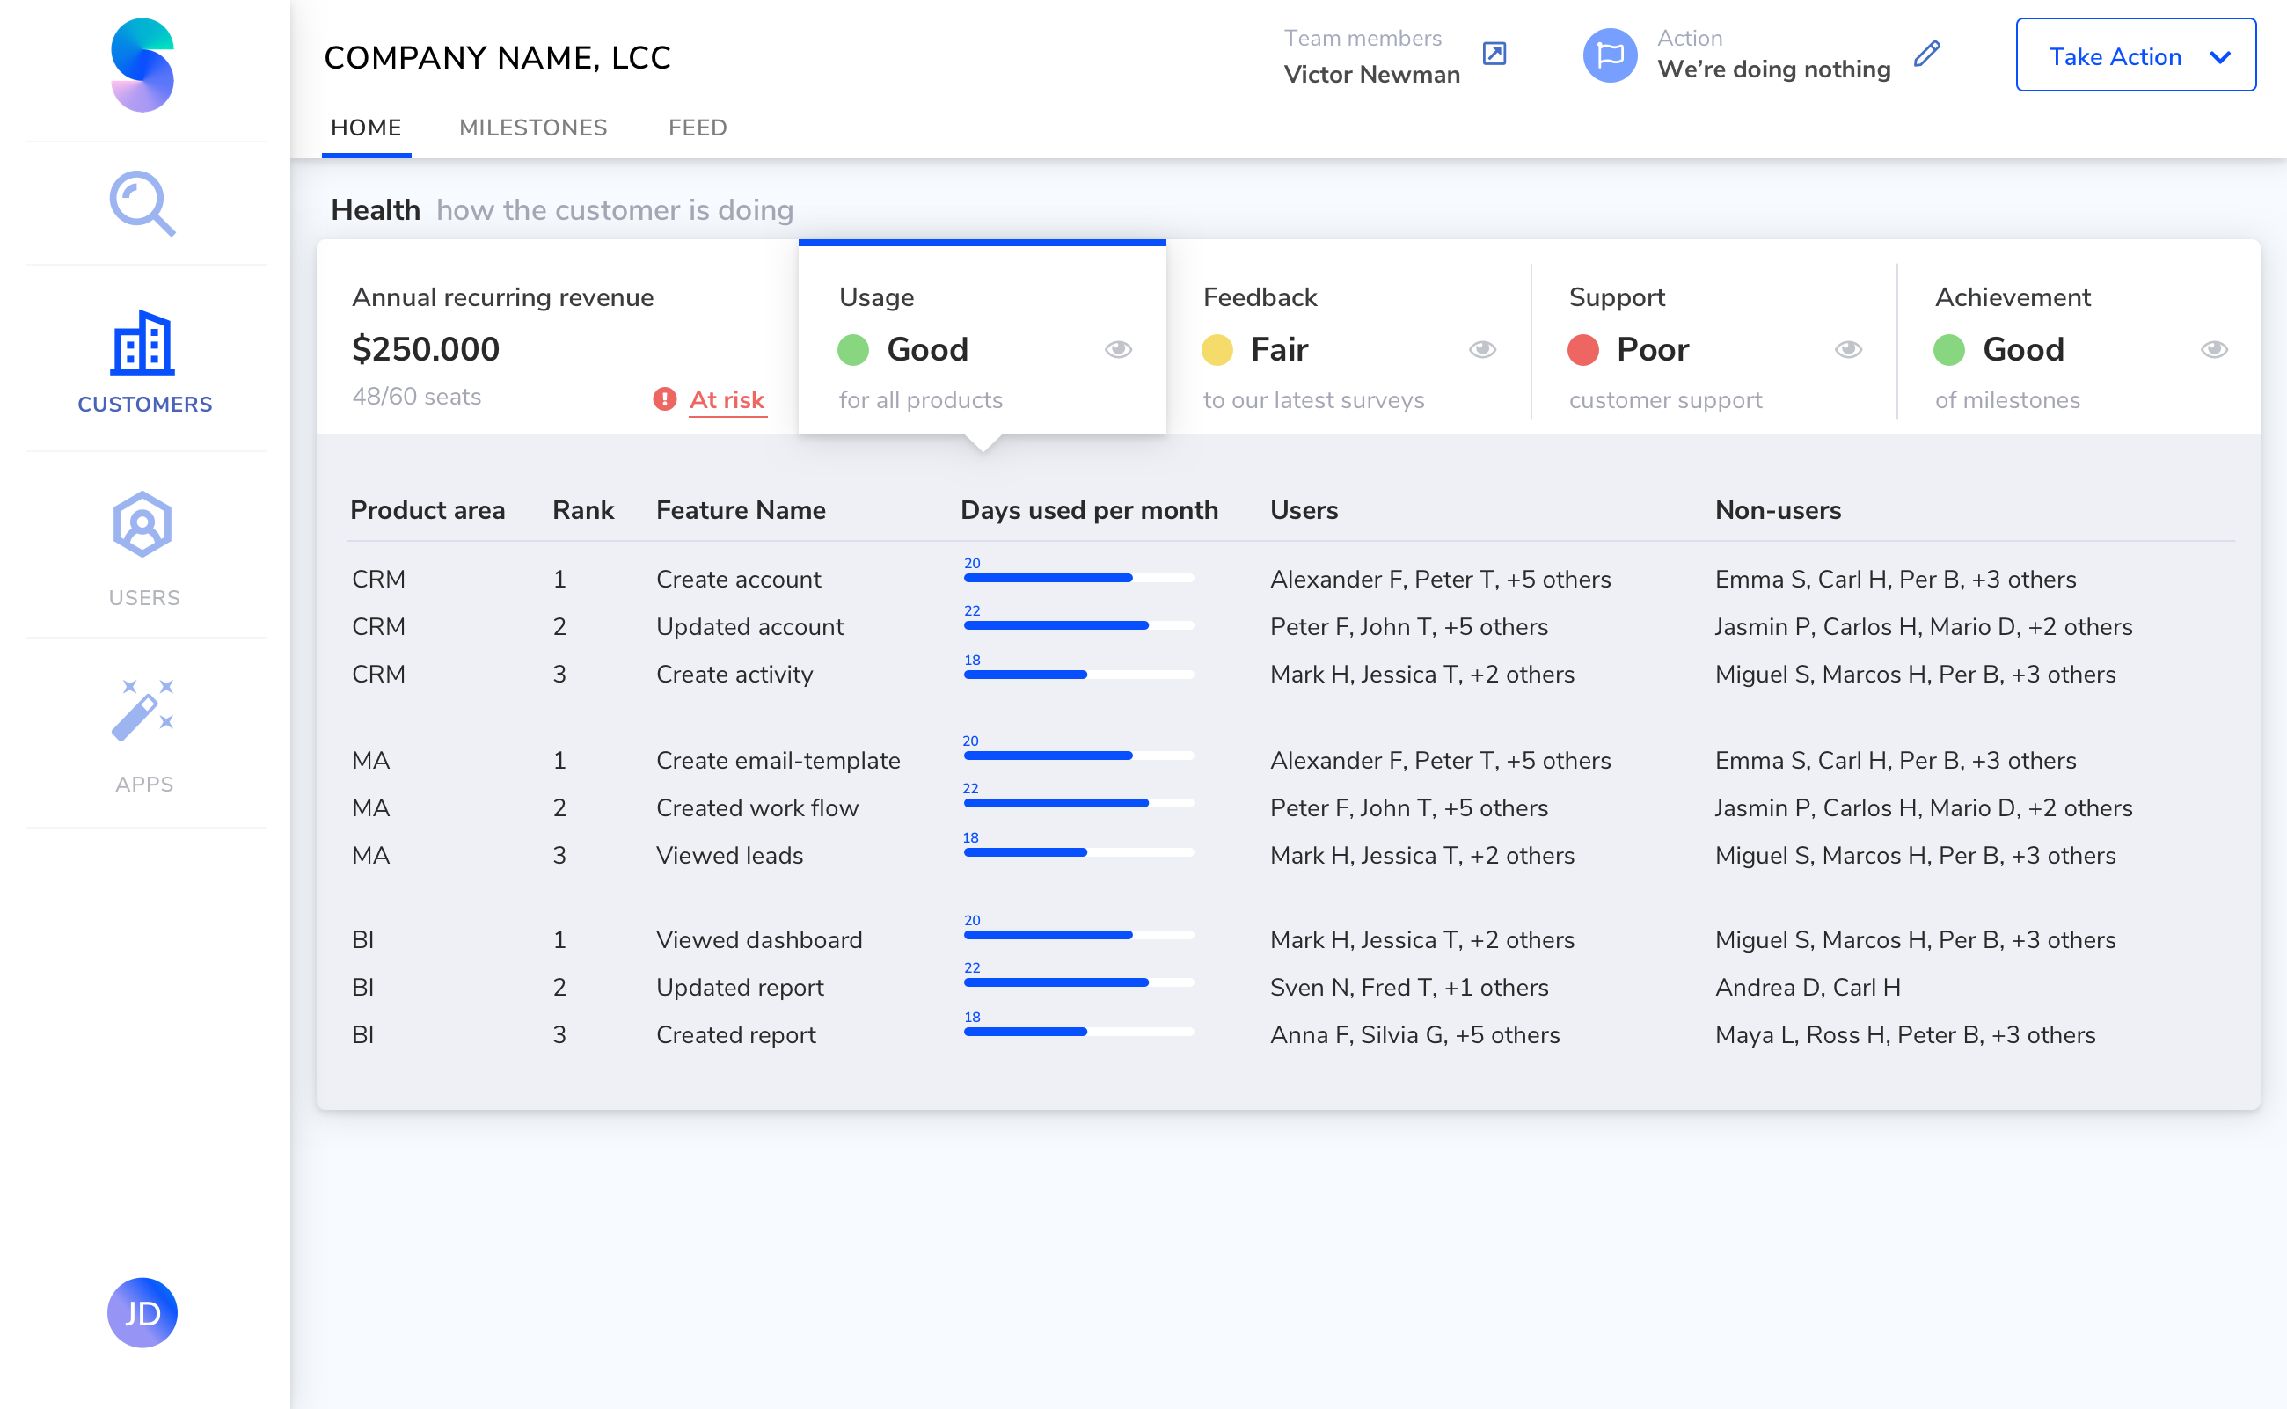Screen dimensions: 2287x1409
Task: Open the Users sidebar icon
Action: pyautogui.click(x=142, y=525)
